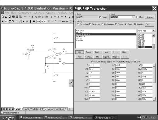Screen dimensions: 158x120
Task: Cut selection with scissors icon
Action: [33, 17]
